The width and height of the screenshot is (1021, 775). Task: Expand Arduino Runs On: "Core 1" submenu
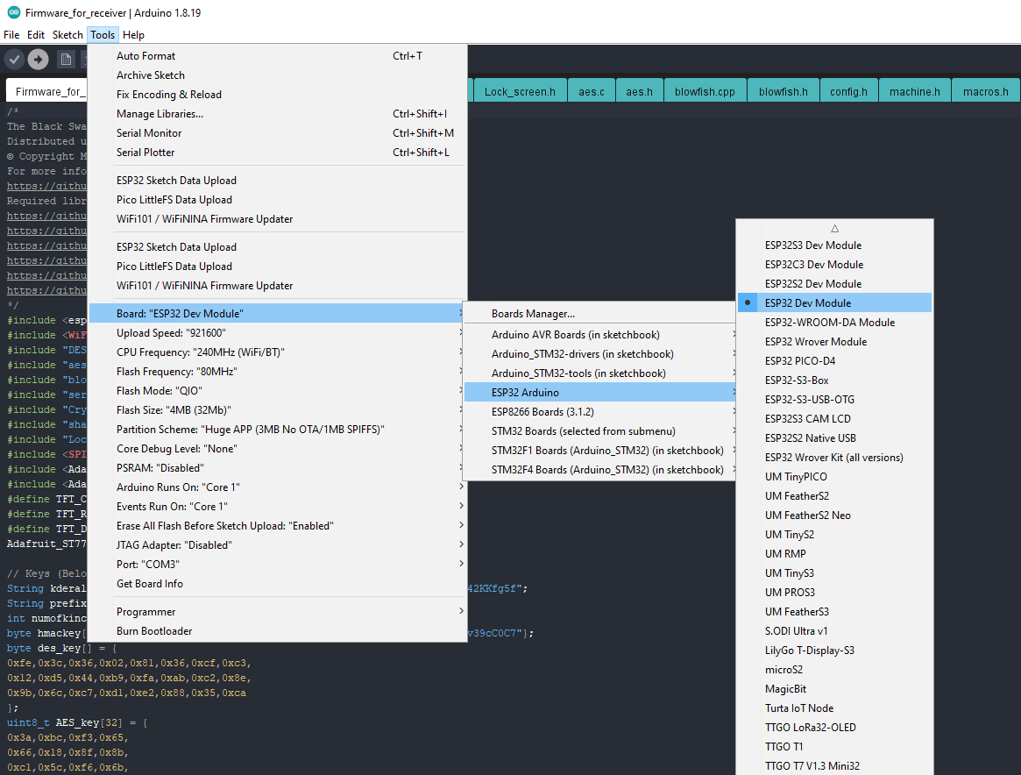278,487
